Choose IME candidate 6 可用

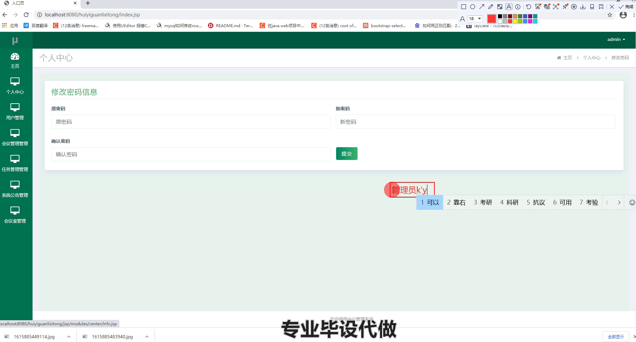coord(562,203)
